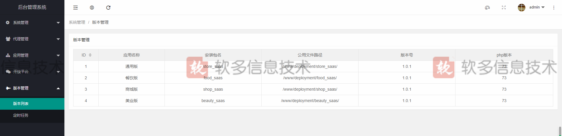The height and width of the screenshot is (136, 562).
Task: Click the 系统管理 breadcrumb link
Action: coord(77,22)
